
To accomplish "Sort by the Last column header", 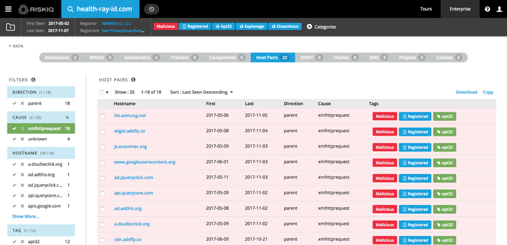I will point(249,104).
